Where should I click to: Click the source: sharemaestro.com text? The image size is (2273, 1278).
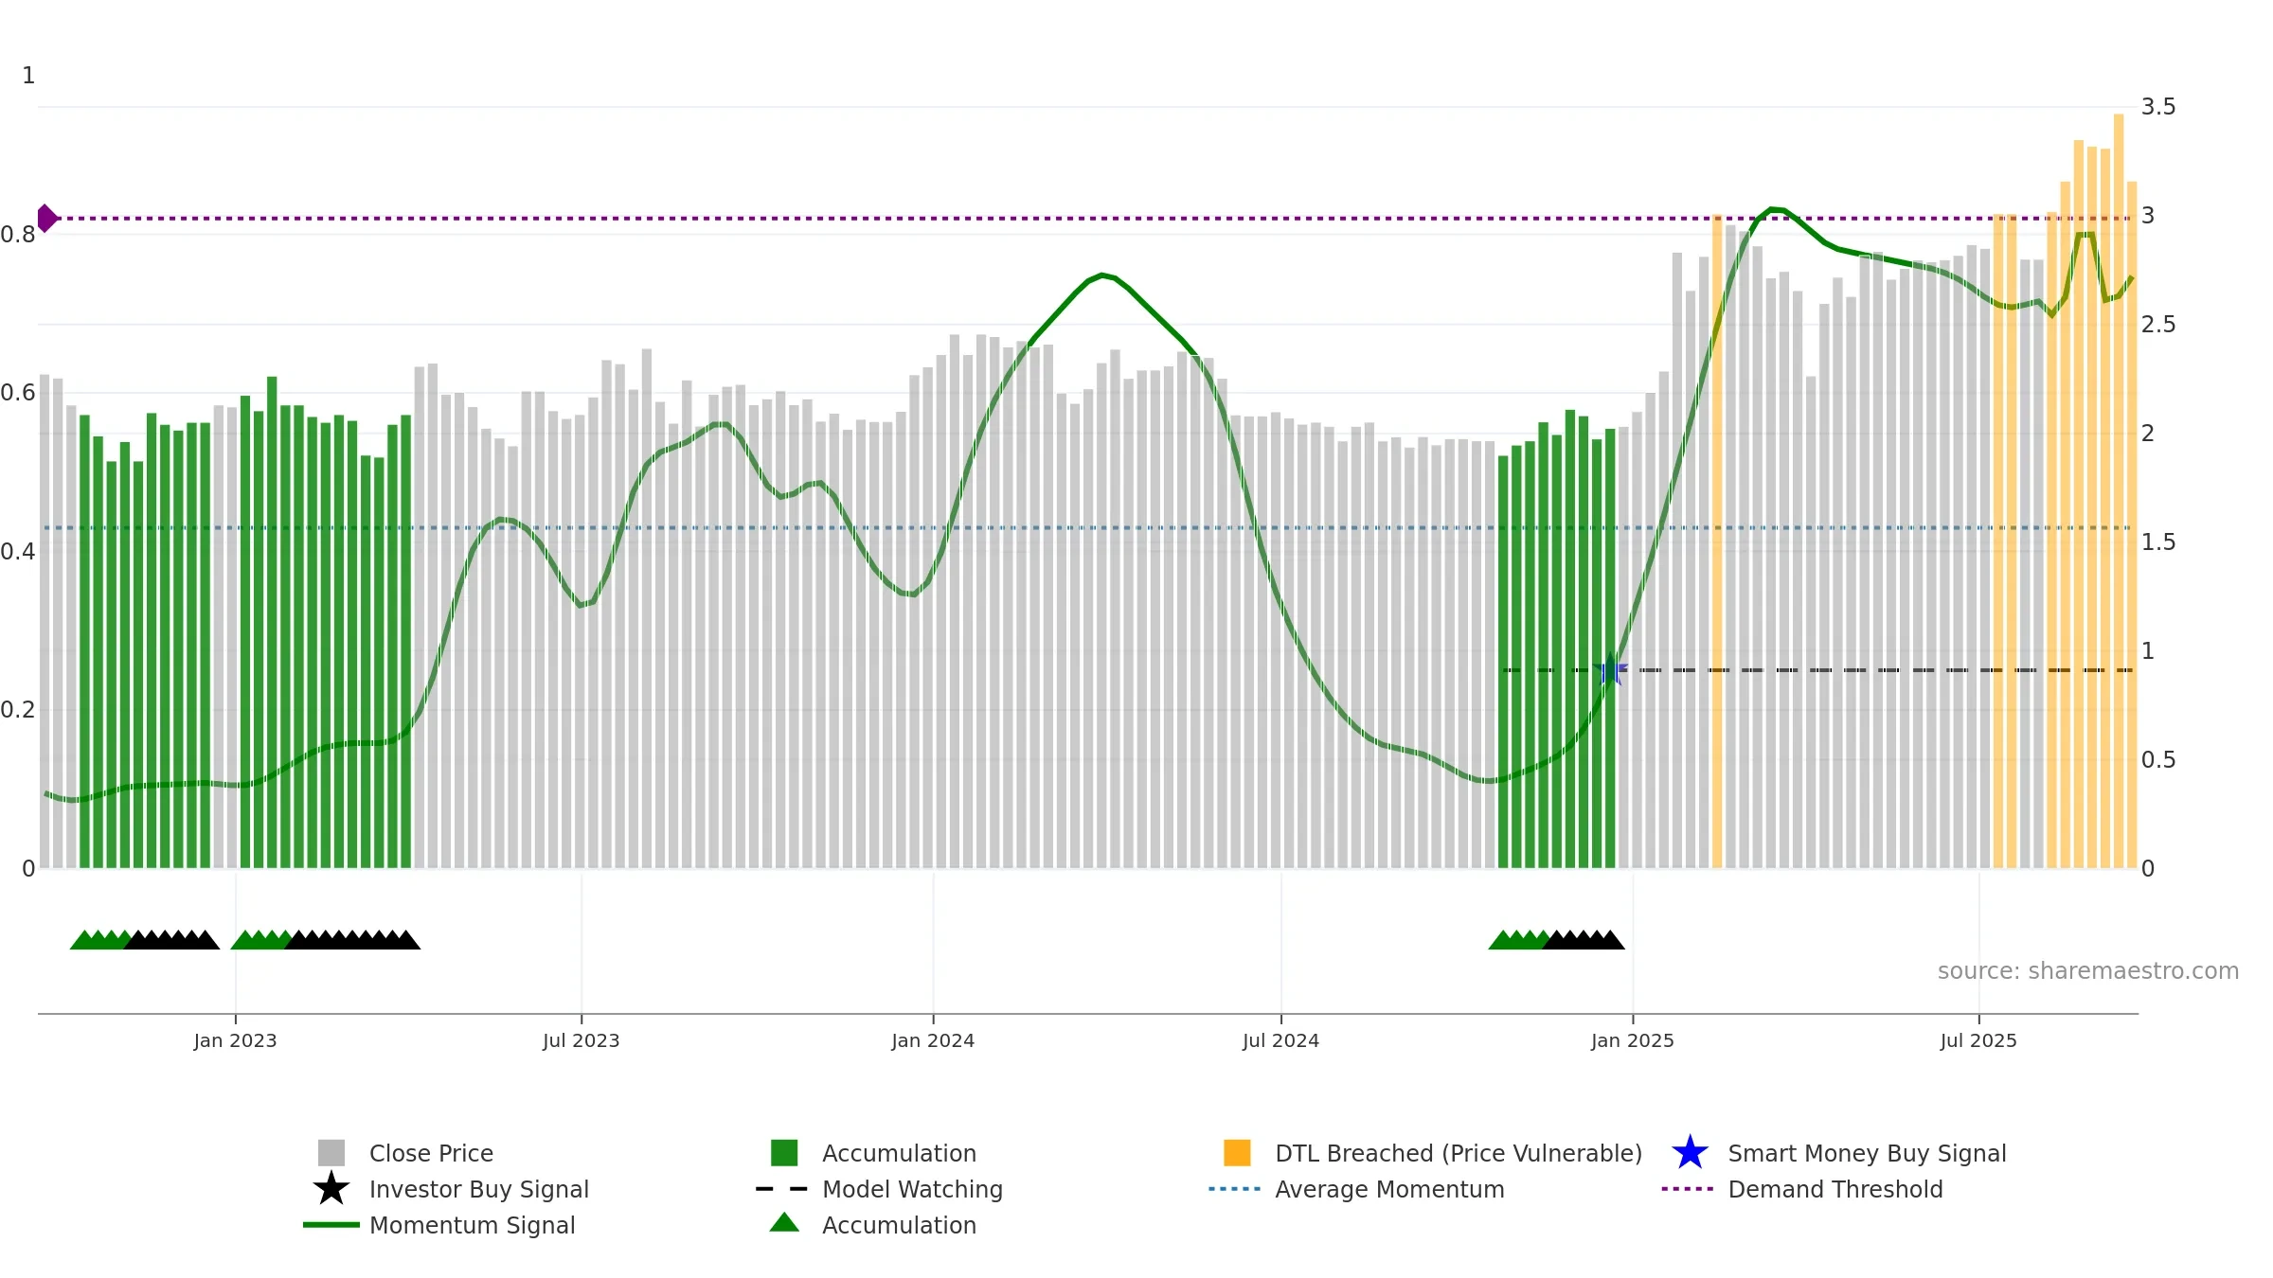pos(2088,971)
